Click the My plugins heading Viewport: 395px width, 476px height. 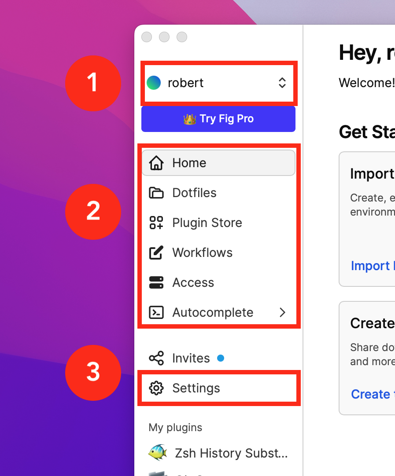[x=175, y=428]
